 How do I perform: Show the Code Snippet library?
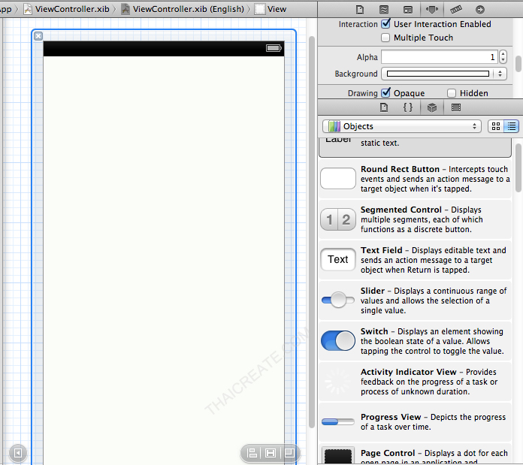(x=407, y=107)
